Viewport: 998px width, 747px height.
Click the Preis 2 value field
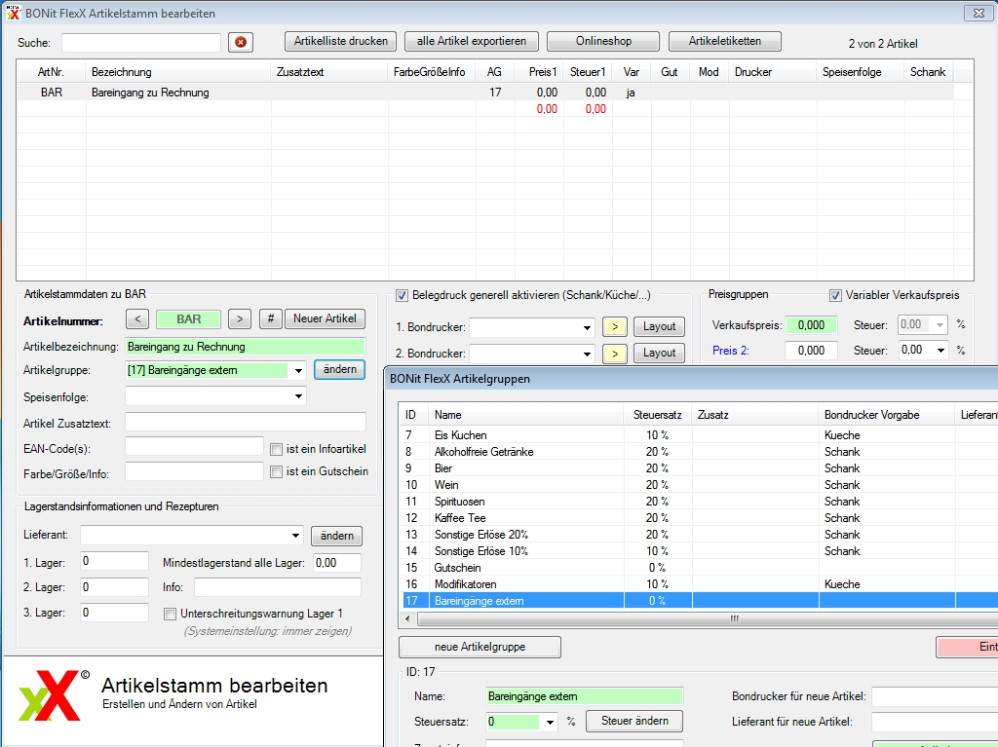pyautogui.click(x=811, y=351)
